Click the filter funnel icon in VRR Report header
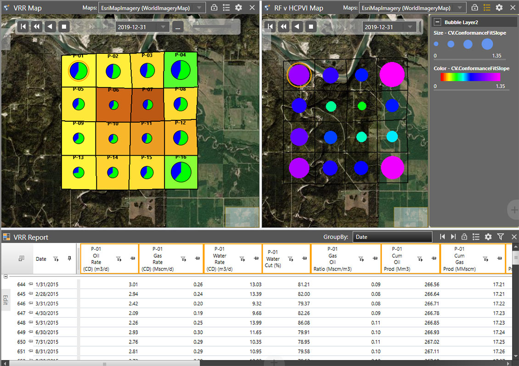Viewport: 519px width, 366px height. 500,236
